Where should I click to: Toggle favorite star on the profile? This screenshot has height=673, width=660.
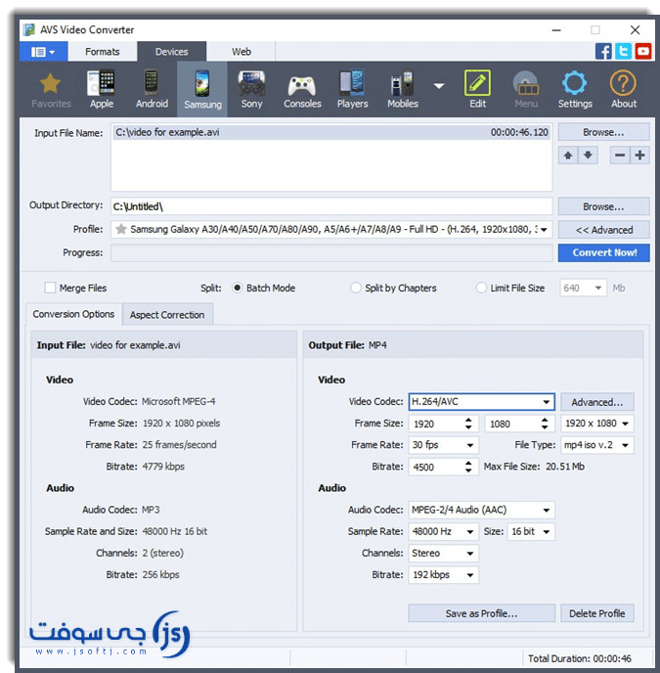[121, 229]
